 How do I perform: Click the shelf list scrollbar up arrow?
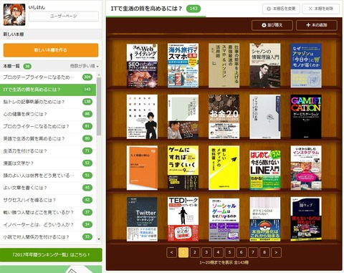99,75
